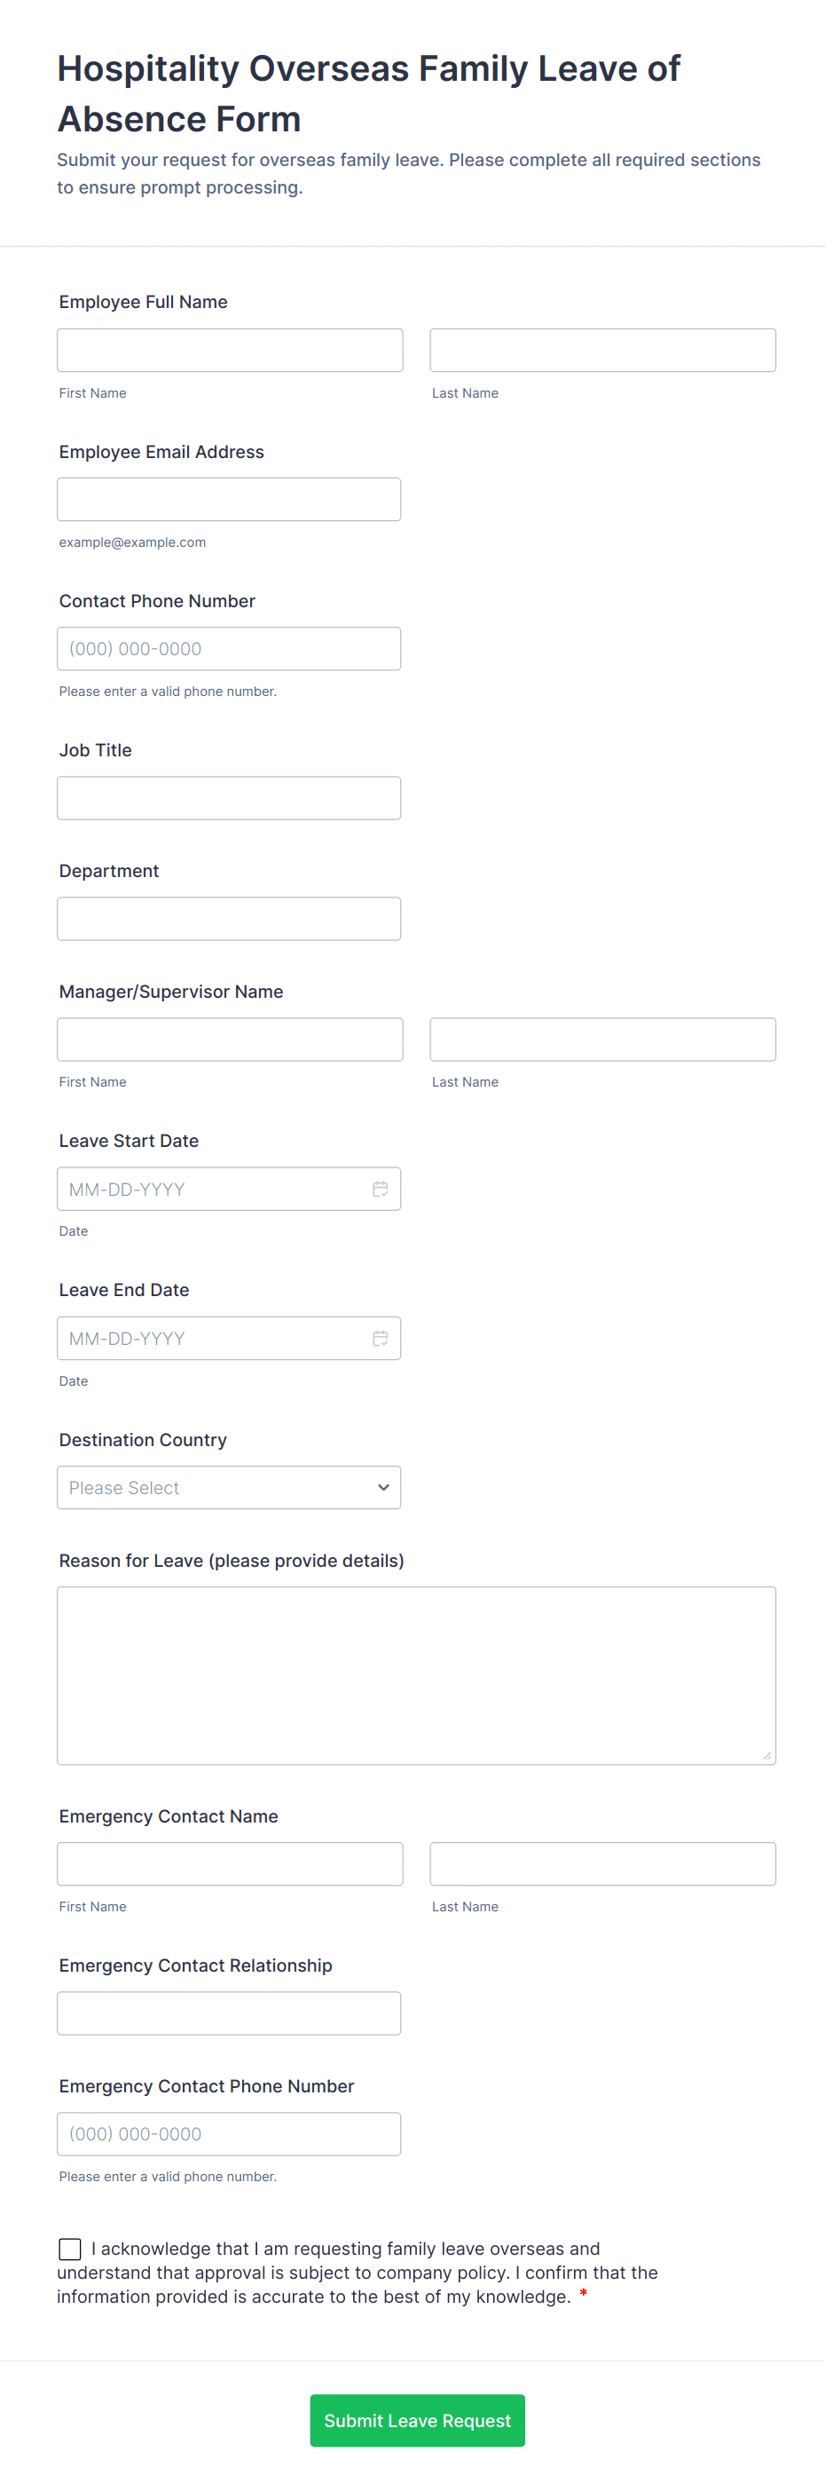Click Emergency Contact Last Name field
The height and width of the screenshot is (2491, 825).
click(601, 1863)
